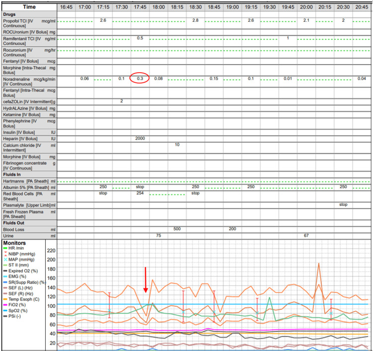Viewport: 373px width, 351px height.
Task: Click the NIBP (mmHg) legend icon
Action: [5, 254]
